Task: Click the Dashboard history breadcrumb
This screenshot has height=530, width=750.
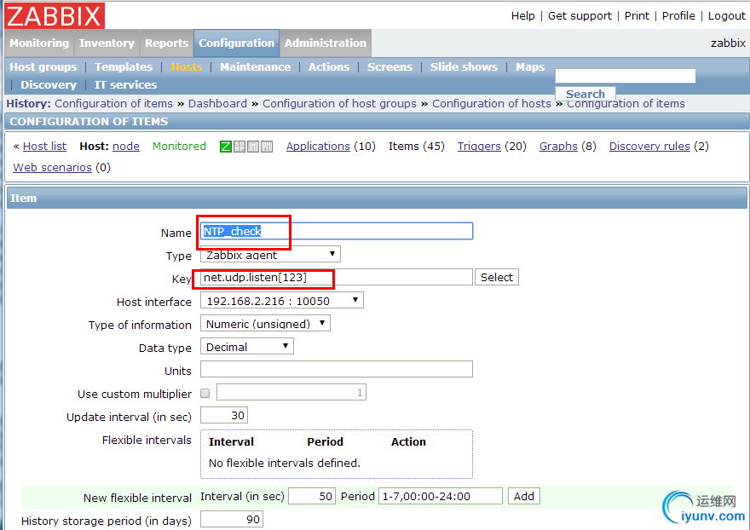Action: pyautogui.click(x=217, y=103)
